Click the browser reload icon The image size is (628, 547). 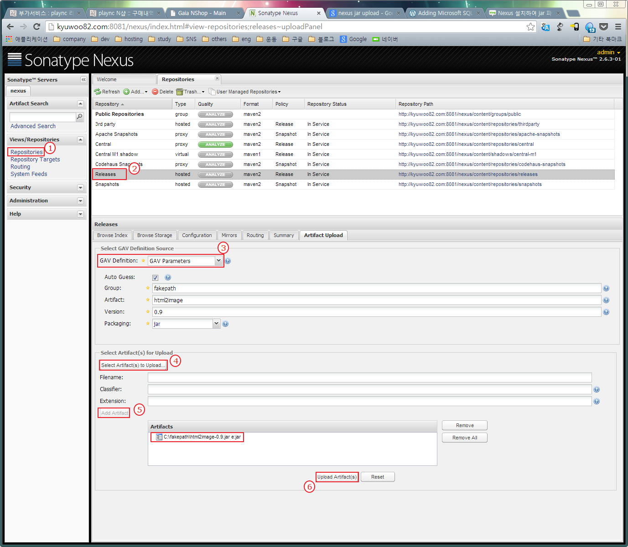pyautogui.click(x=37, y=26)
